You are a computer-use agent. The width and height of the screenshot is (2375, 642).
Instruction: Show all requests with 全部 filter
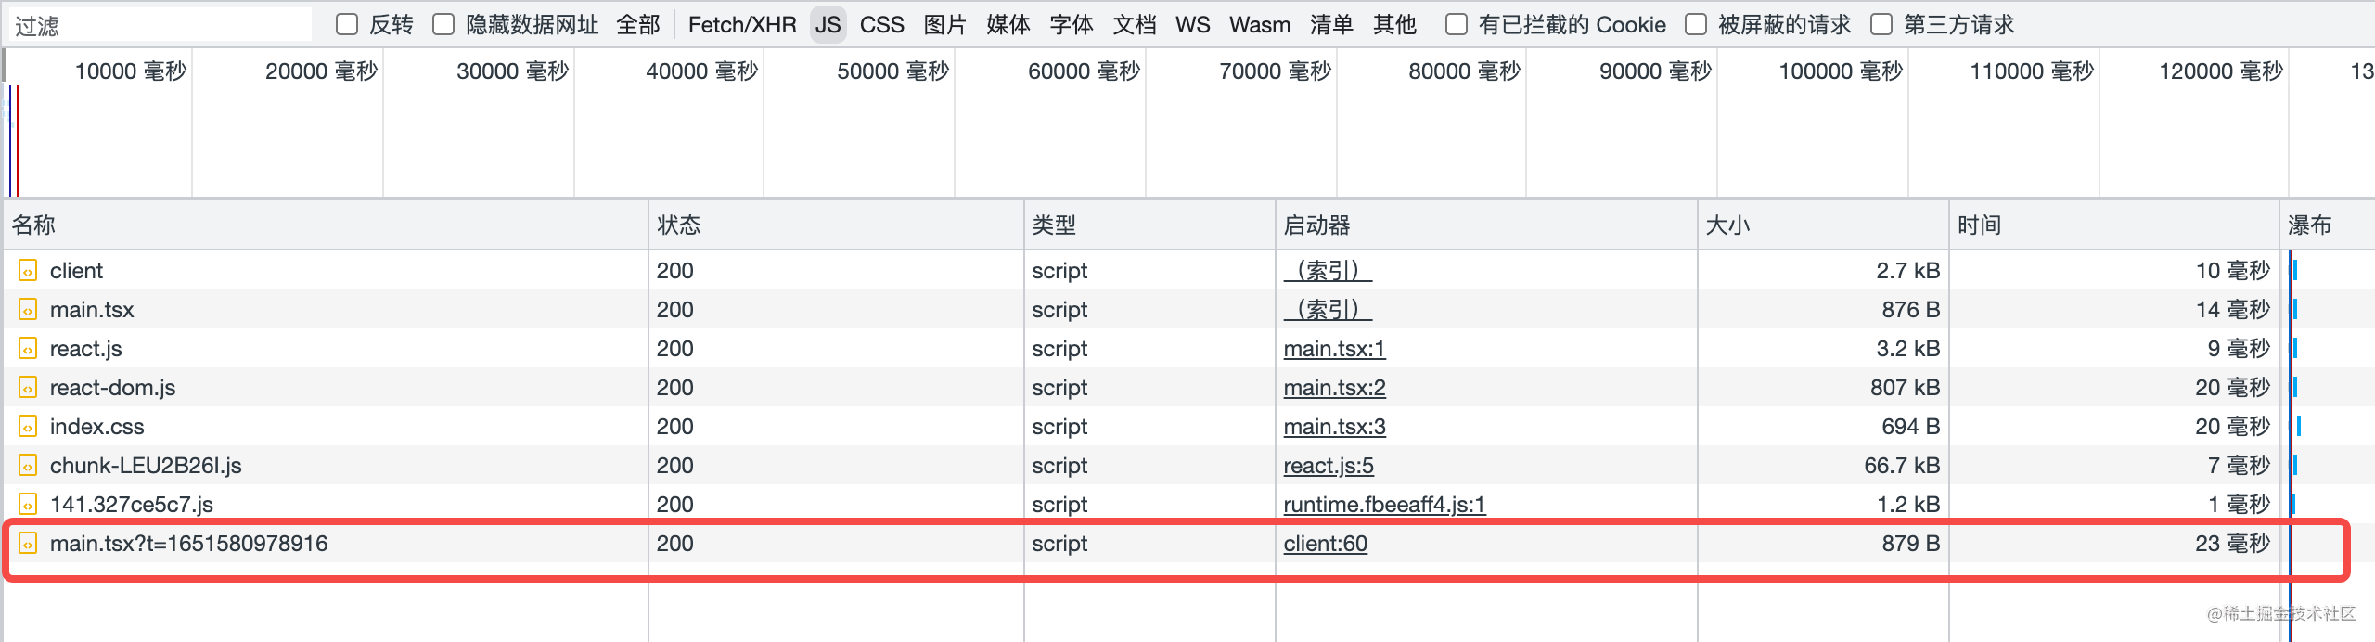point(638,25)
